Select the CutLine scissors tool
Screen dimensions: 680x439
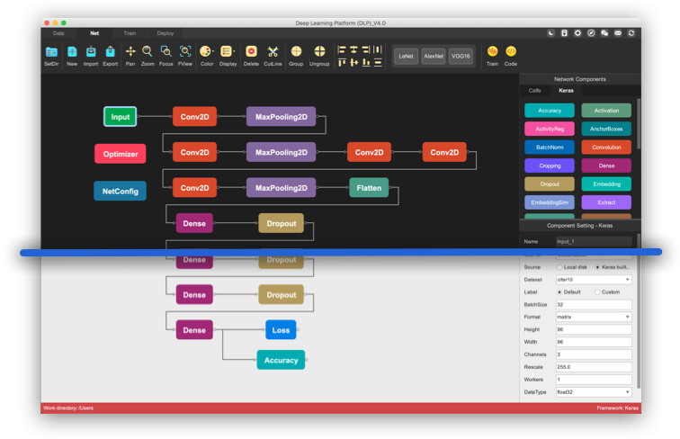point(273,51)
